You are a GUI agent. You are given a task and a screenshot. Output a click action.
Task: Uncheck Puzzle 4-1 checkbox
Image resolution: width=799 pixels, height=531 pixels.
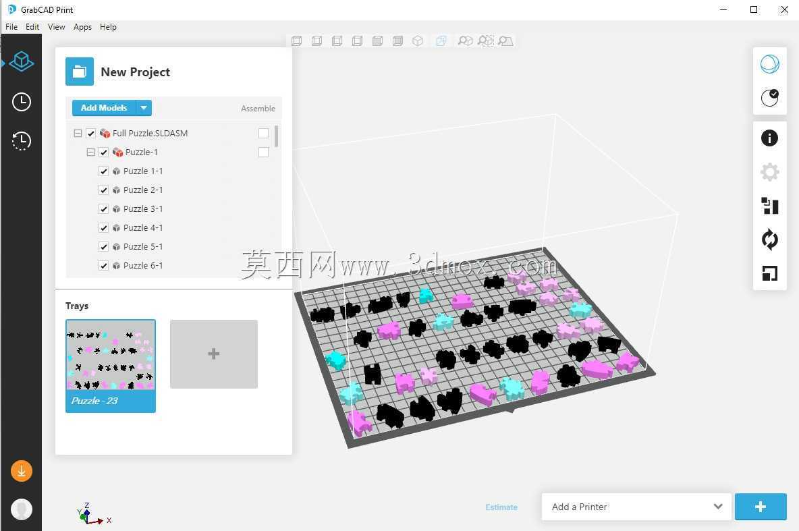coord(103,228)
